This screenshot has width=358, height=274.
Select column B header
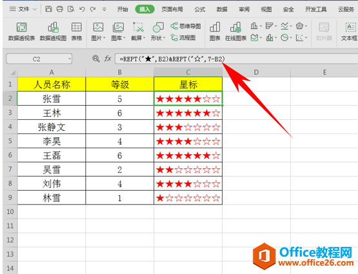click(119, 72)
